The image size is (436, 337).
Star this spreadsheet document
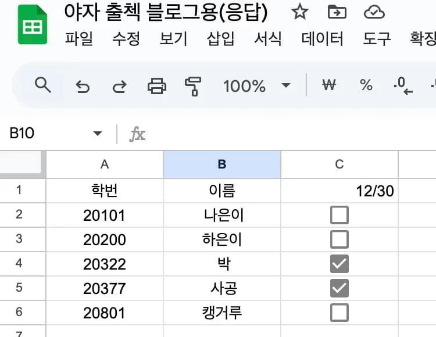[299, 12]
